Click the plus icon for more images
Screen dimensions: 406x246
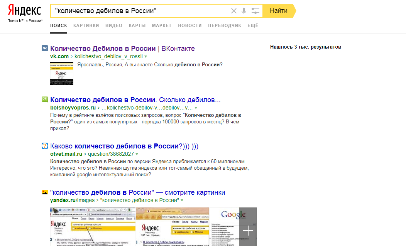click(x=248, y=231)
